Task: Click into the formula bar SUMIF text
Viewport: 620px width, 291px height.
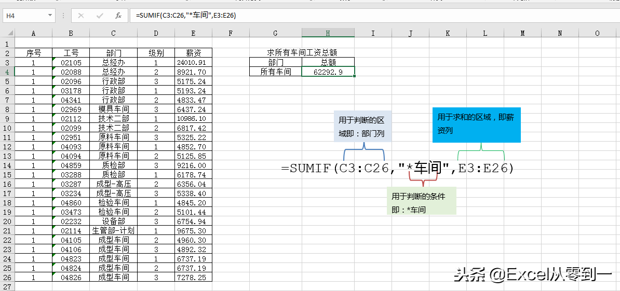Action: click(x=186, y=16)
